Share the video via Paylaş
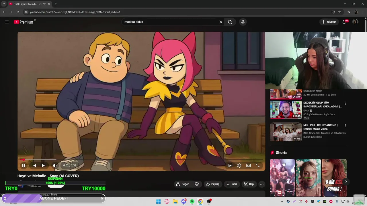The image size is (367, 206). pyautogui.click(x=212, y=184)
